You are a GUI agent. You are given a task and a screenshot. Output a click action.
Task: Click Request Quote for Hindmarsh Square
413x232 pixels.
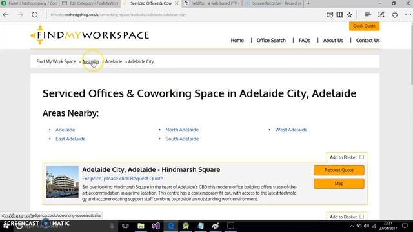pos(339,170)
